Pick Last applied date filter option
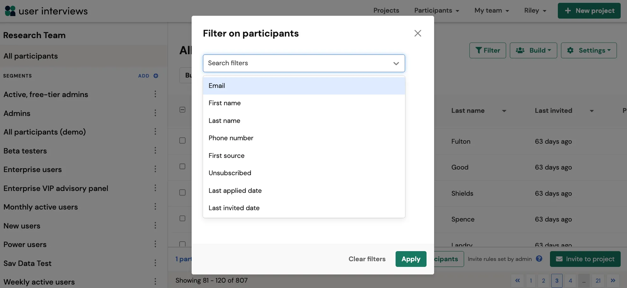The height and width of the screenshot is (288, 627). click(304, 191)
